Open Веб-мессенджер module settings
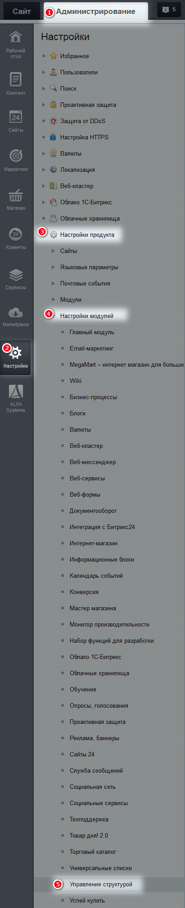The height and width of the screenshot is (908, 185). (93, 462)
